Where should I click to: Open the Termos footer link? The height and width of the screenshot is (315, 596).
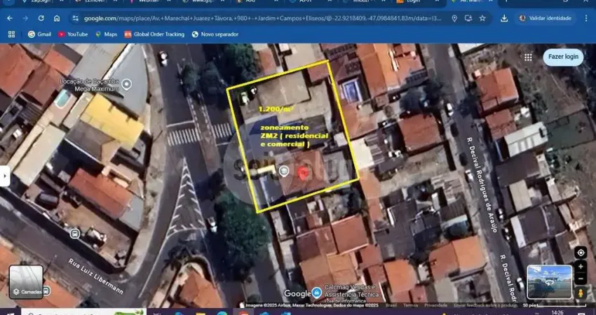point(410,305)
